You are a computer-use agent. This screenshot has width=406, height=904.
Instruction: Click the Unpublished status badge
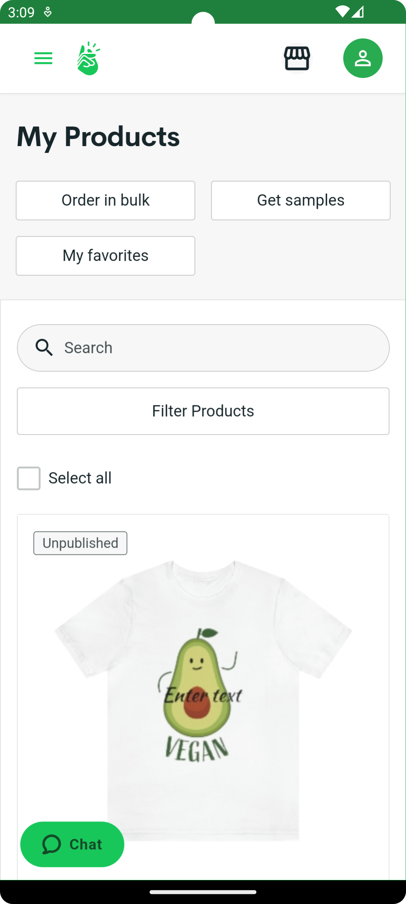point(80,543)
